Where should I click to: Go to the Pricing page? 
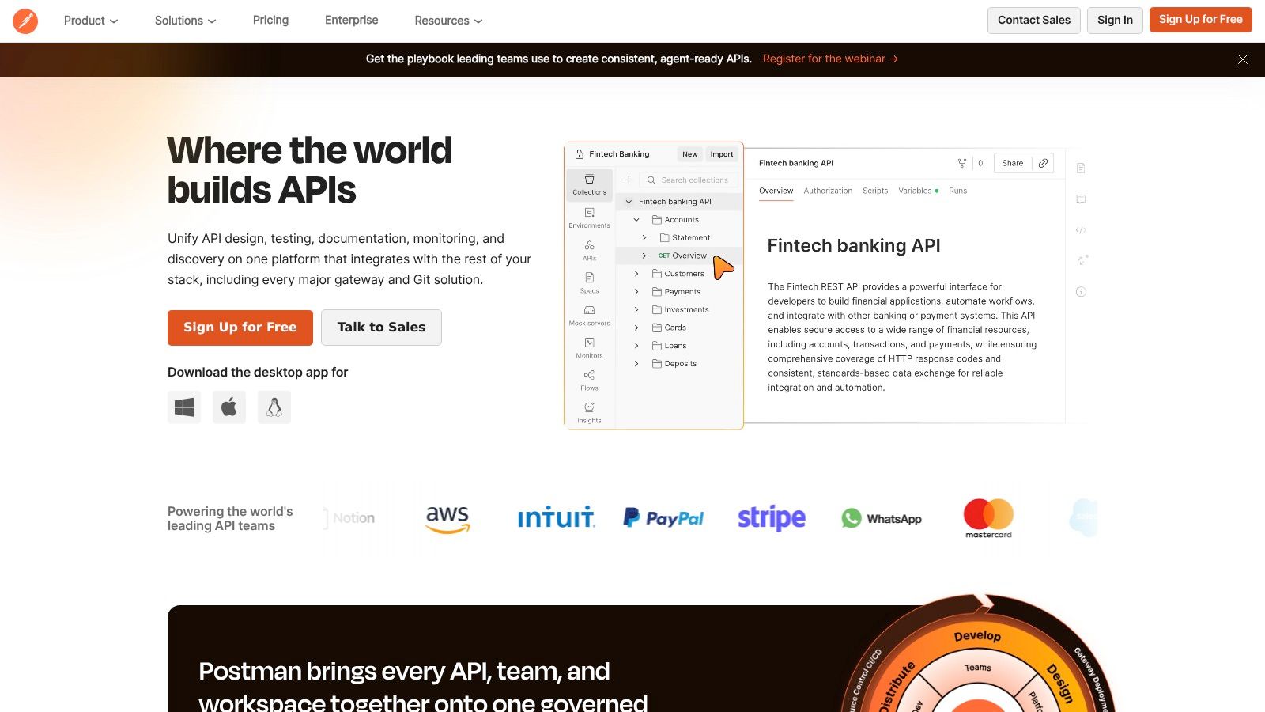point(270,21)
